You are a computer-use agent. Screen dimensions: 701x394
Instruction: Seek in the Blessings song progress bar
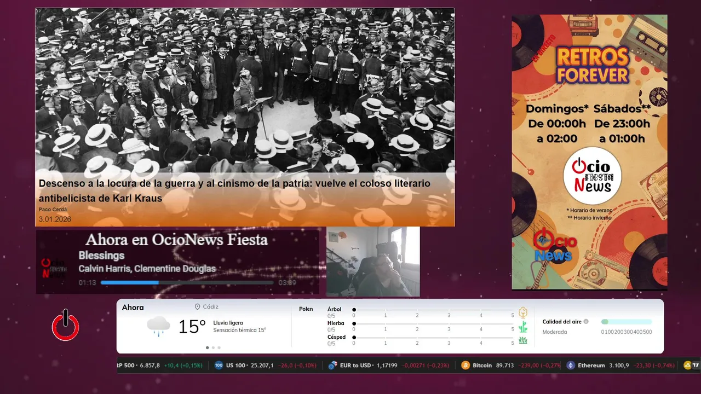(187, 282)
